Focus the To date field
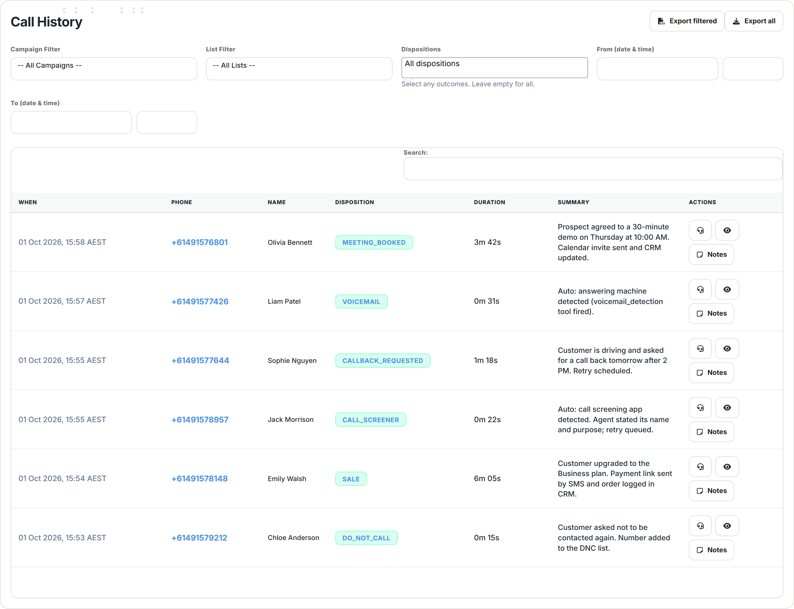This screenshot has width=794, height=609. [x=71, y=123]
